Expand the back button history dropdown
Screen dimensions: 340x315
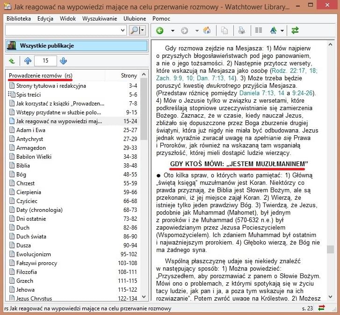tap(172, 31)
